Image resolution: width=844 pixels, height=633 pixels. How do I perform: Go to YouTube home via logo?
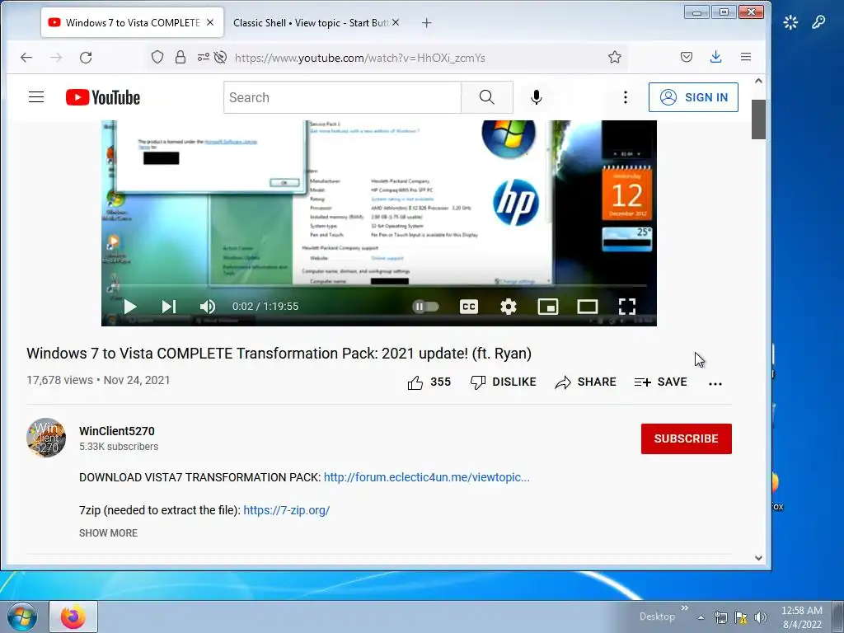(x=103, y=97)
